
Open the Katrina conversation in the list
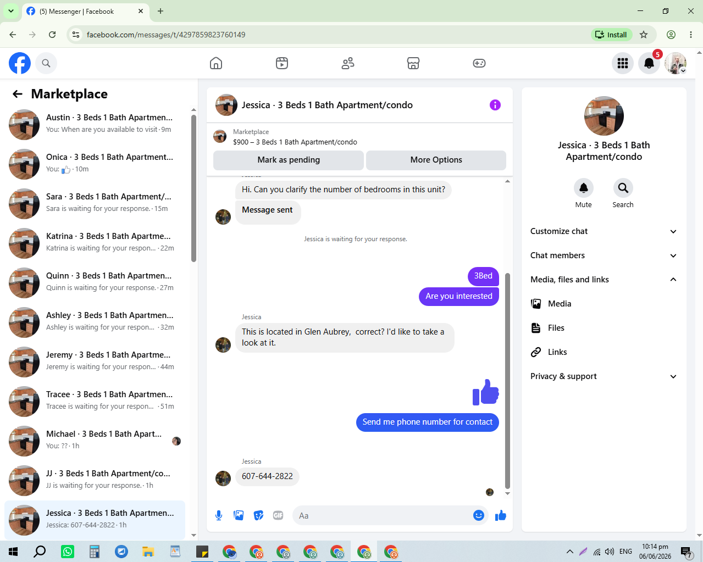(x=95, y=243)
